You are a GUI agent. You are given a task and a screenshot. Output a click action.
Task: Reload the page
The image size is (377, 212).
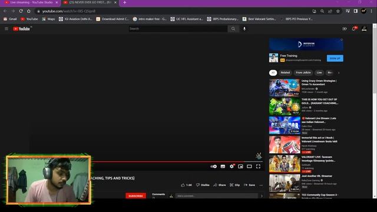[21, 11]
